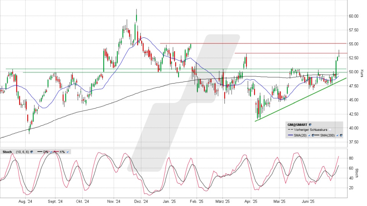Click the GM@SMART legend title
The height and width of the screenshot is (206, 367).
[297, 125]
